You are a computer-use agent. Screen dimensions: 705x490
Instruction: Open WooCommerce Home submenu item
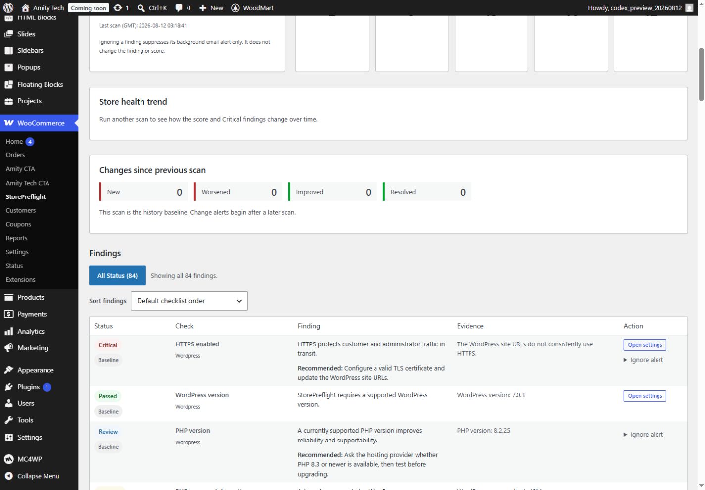tap(14, 141)
